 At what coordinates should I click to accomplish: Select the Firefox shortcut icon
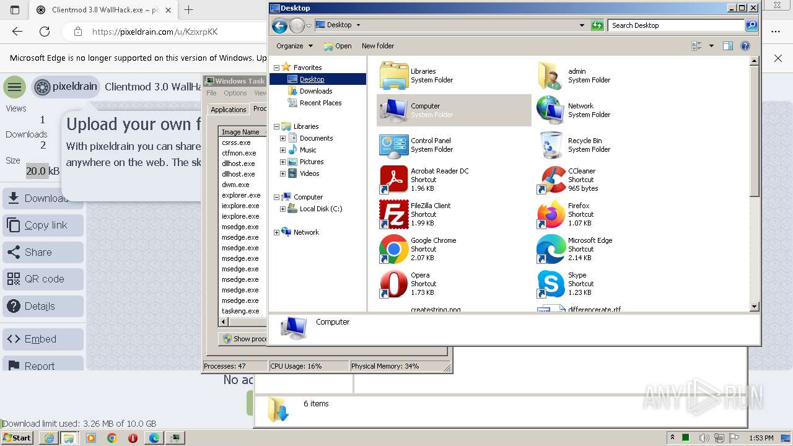click(x=551, y=214)
